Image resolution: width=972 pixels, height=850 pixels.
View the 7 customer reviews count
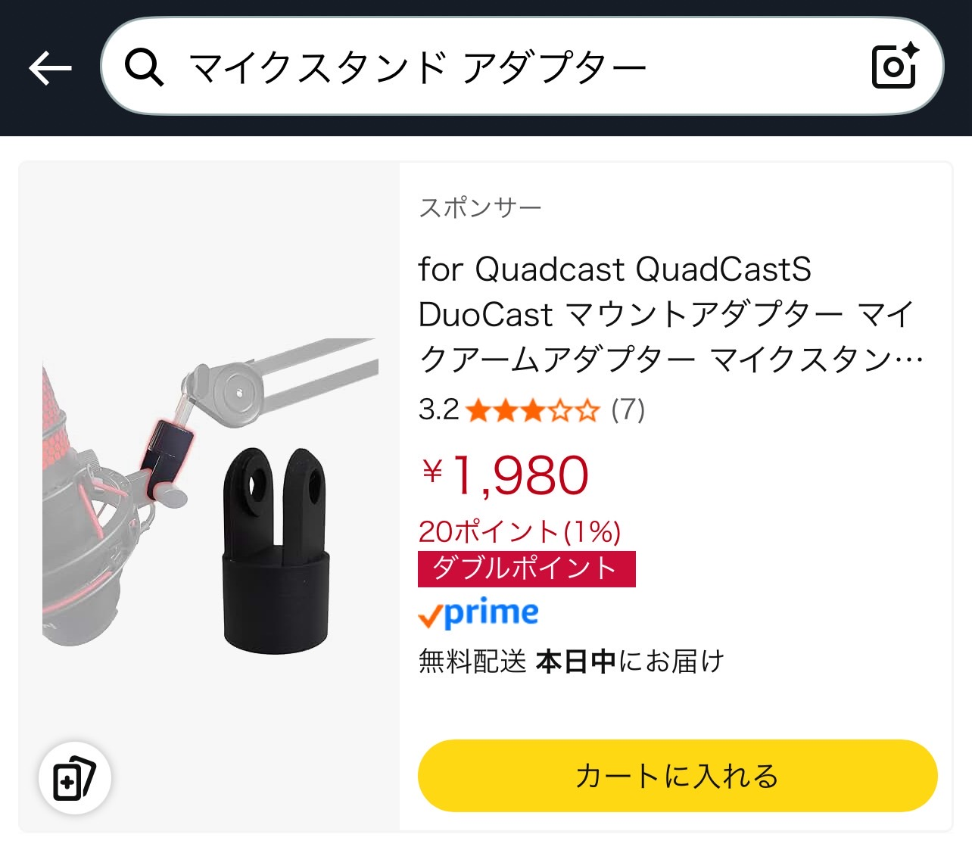coord(628,410)
